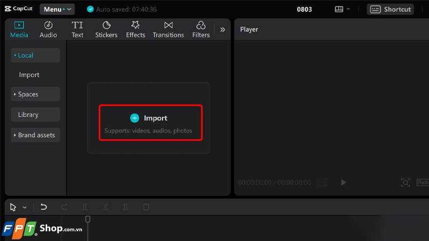429x241 pixels.
Task: Select Import in the sidebar
Action: tap(29, 75)
